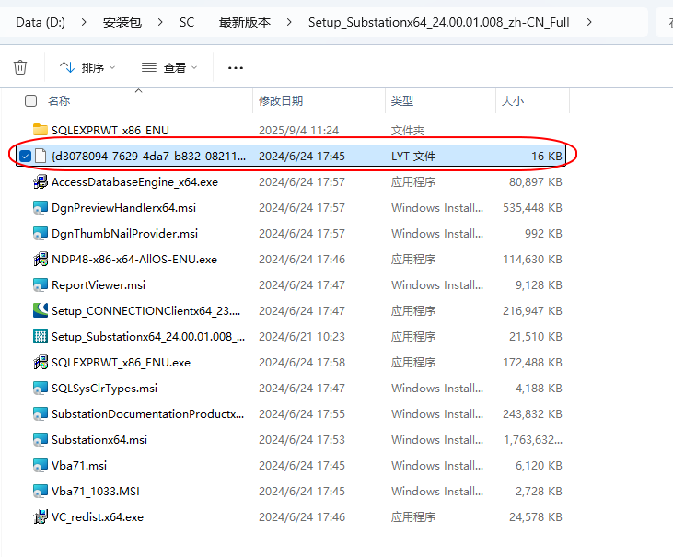Click the Vba71_1033.MSI icon
Image resolution: width=673 pixels, height=557 pixels.
pos(41,491)
